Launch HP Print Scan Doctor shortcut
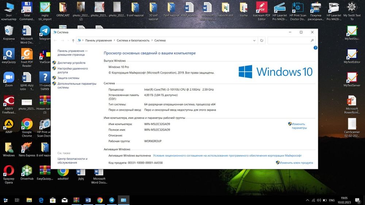The width and height of the screenshot is (365, 205). point(298,11)
